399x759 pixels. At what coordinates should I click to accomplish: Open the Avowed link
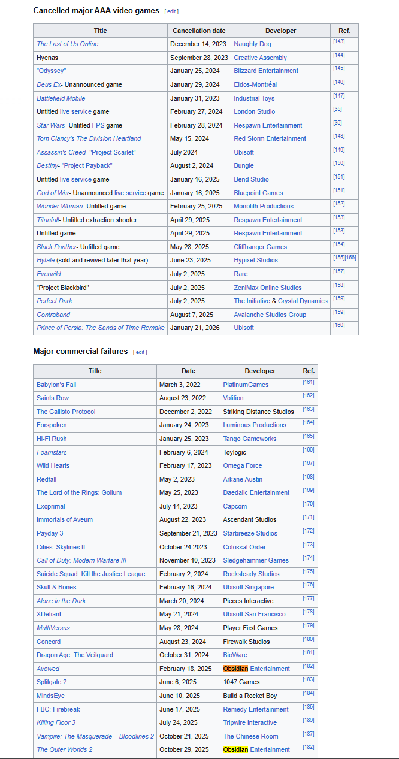pyautogui.click(x=48, y=669)
